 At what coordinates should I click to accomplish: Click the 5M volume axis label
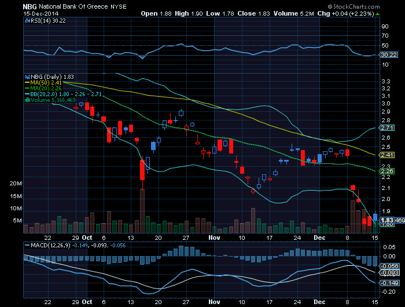coord(17,221)
